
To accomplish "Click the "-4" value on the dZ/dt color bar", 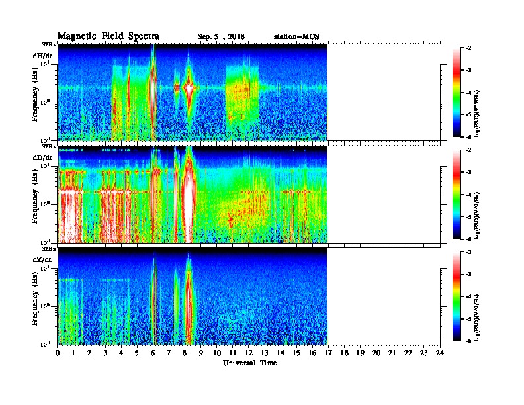I will 468,296.
